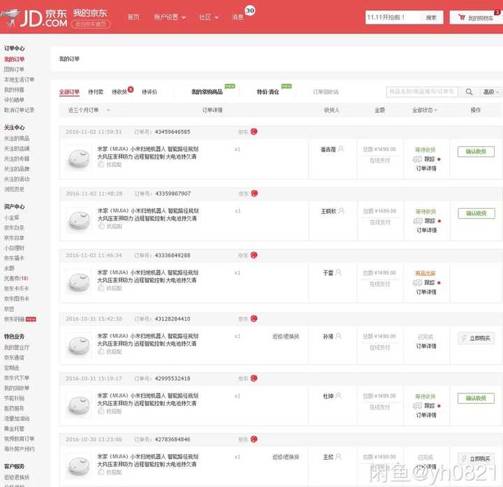Click the 返回京东首页 pill button
This screenshot has width=503, height=487.
click(x=91, y=24)
